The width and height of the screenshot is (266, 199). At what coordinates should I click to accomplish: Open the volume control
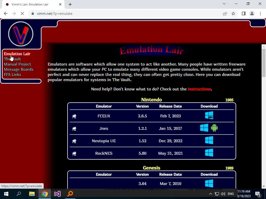pos(223,194)
